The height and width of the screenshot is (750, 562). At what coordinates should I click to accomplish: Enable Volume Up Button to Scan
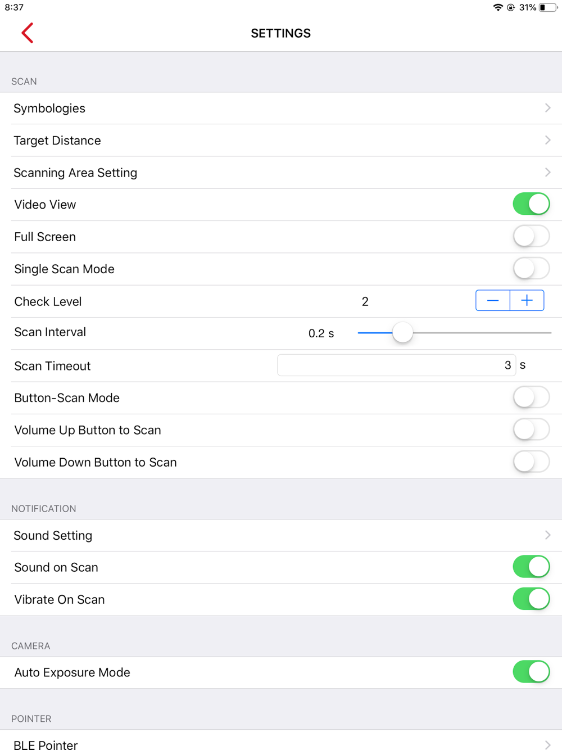[x=531, y=430]
